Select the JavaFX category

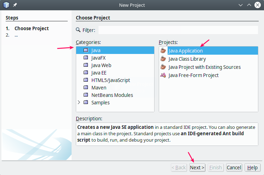pos(99,58)
